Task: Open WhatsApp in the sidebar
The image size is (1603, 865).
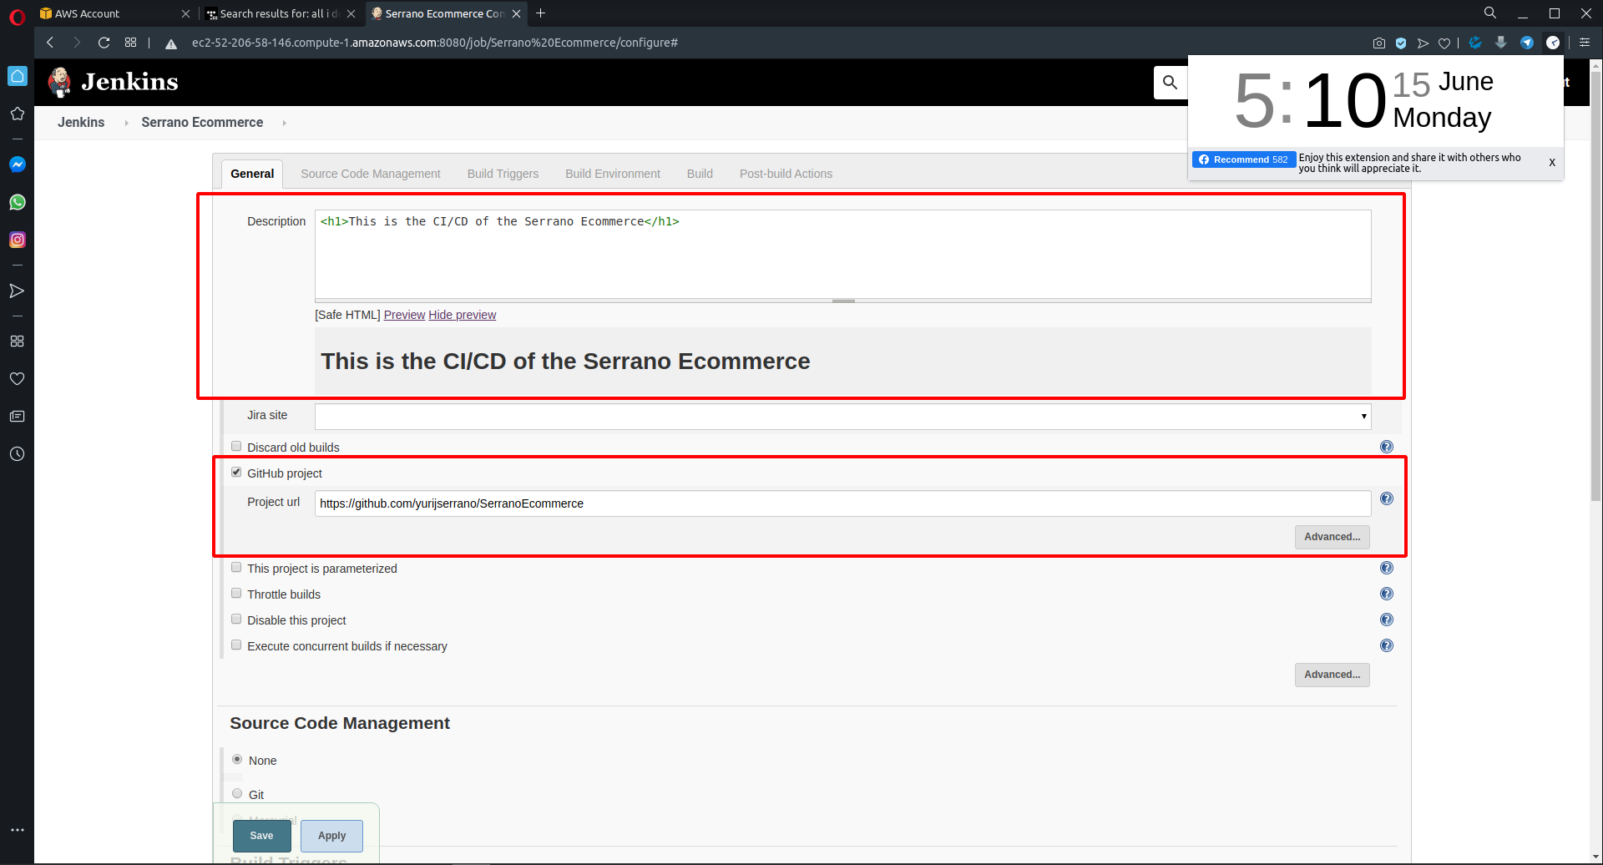Action: pos(17,202)
